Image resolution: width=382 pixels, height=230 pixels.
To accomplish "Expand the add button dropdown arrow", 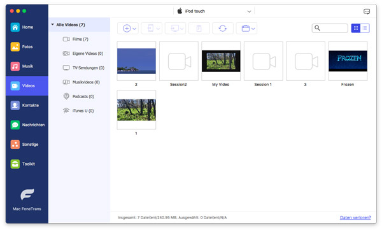I will (134, 29).
